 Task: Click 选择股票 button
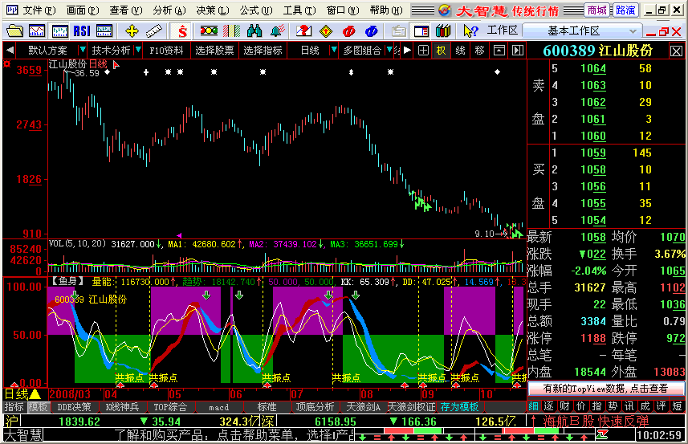point(214,51)
